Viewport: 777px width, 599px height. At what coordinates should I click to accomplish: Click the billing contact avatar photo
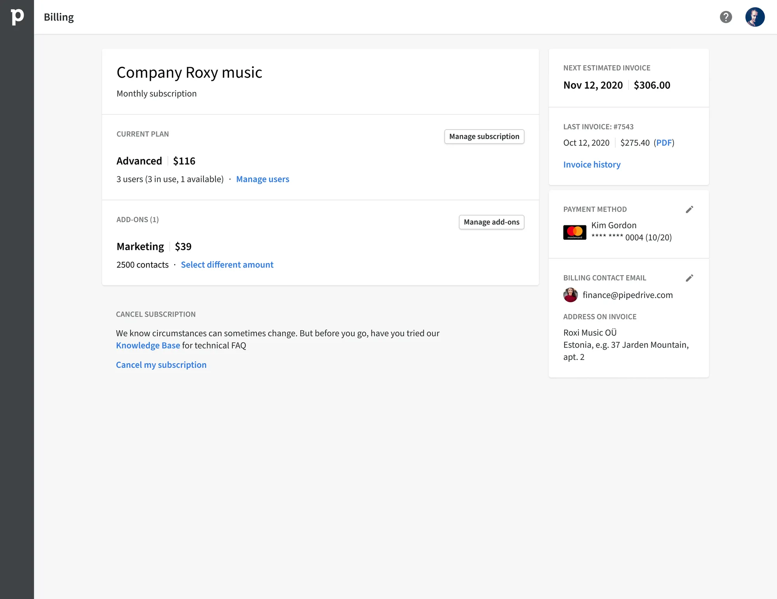click(570, 295)
